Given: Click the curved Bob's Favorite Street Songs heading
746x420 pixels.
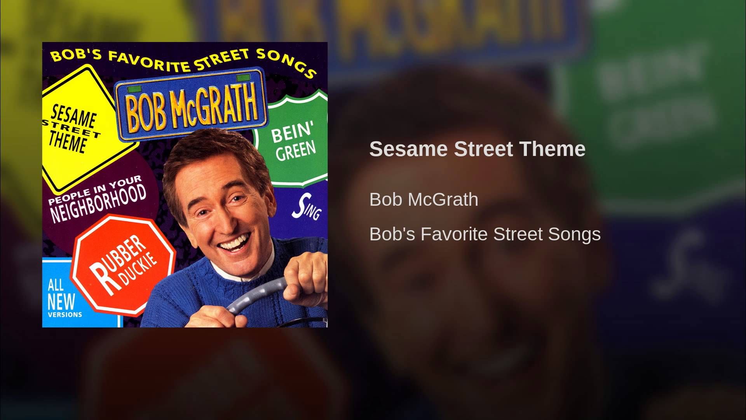Looking at the screenshot, I should pos(183,62).
